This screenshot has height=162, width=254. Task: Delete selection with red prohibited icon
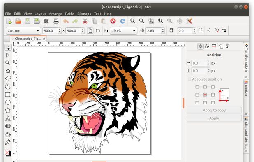[113, 21]
